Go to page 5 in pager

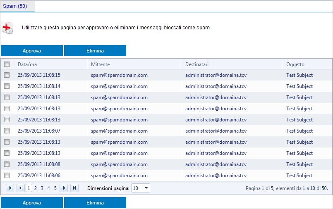pyautogui.click(x=55, y=188)
